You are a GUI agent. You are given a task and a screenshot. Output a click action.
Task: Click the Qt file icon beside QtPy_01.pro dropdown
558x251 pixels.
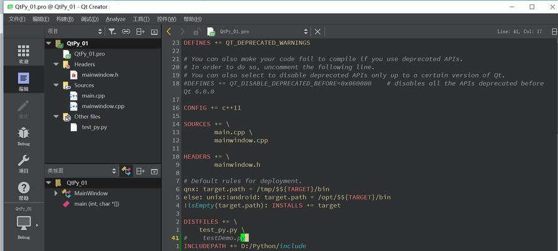[x=212, y=31]
